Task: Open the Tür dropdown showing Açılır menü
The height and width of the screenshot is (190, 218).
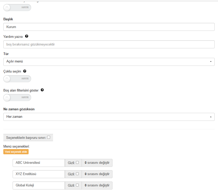Action: (x=109, y=62)
